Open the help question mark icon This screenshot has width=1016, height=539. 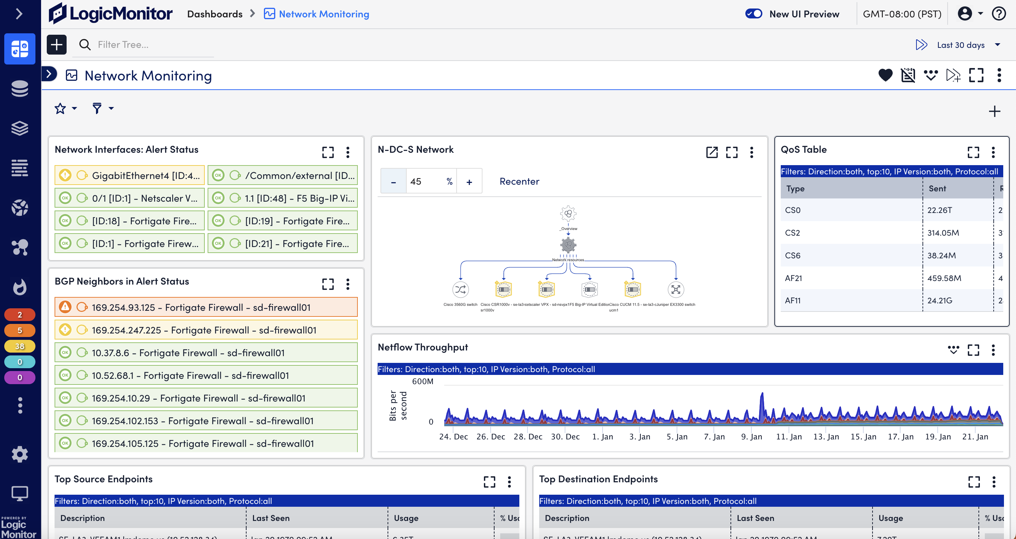999,14
